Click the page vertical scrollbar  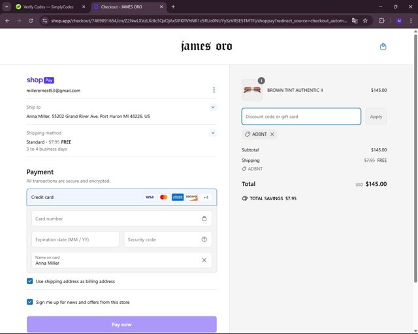point(415,159)
